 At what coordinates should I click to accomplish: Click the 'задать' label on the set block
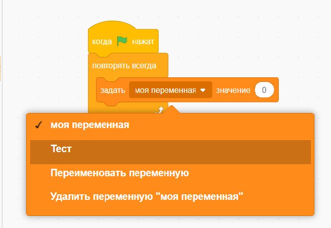113,90
